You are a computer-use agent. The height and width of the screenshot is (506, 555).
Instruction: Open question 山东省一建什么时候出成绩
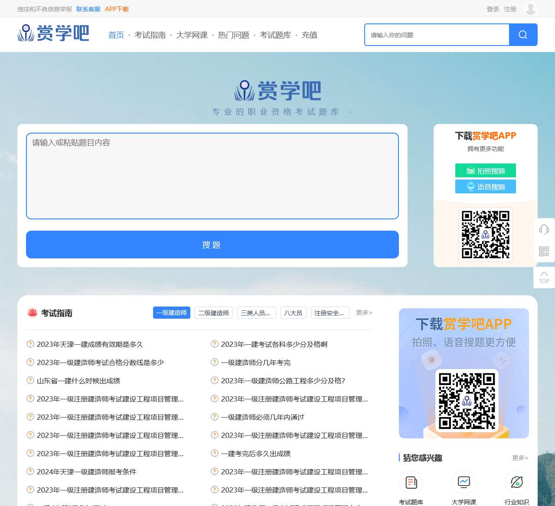(x=78, y=381)
